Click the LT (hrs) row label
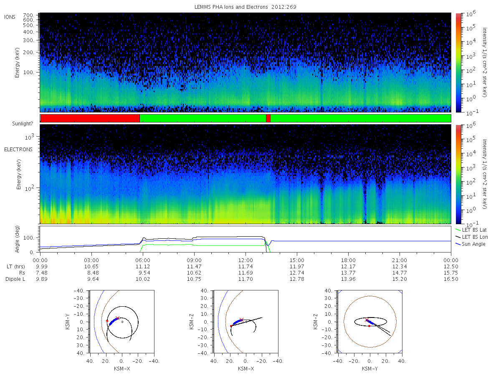This screenshot has height=375, width=501. pos(15,266)
